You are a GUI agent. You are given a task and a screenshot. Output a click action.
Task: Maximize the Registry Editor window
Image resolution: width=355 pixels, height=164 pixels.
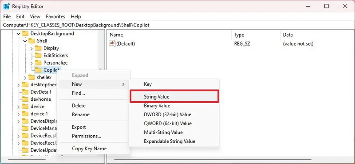pos(327,6)
